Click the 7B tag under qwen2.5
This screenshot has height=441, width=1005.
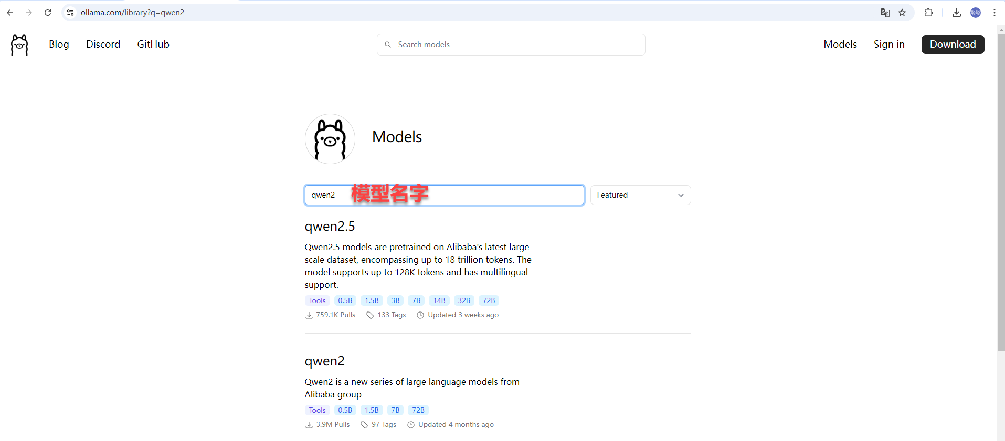point(416,300)
